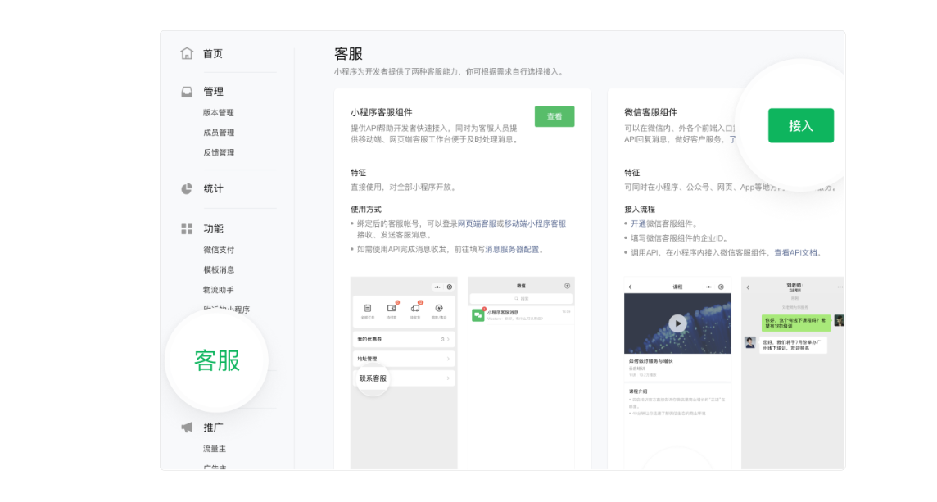Image resolution: width=937 pixels, height=502 pixels.
Task: Click the 课程介绍 section heading
Action: (x=637, y=391)
